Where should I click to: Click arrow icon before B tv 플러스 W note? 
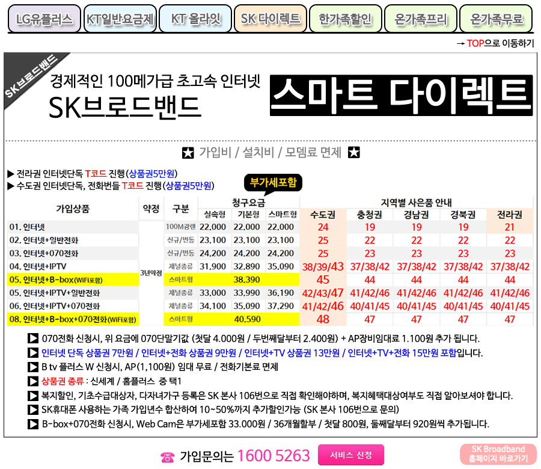pyautogui.click(x=33, y=367)
